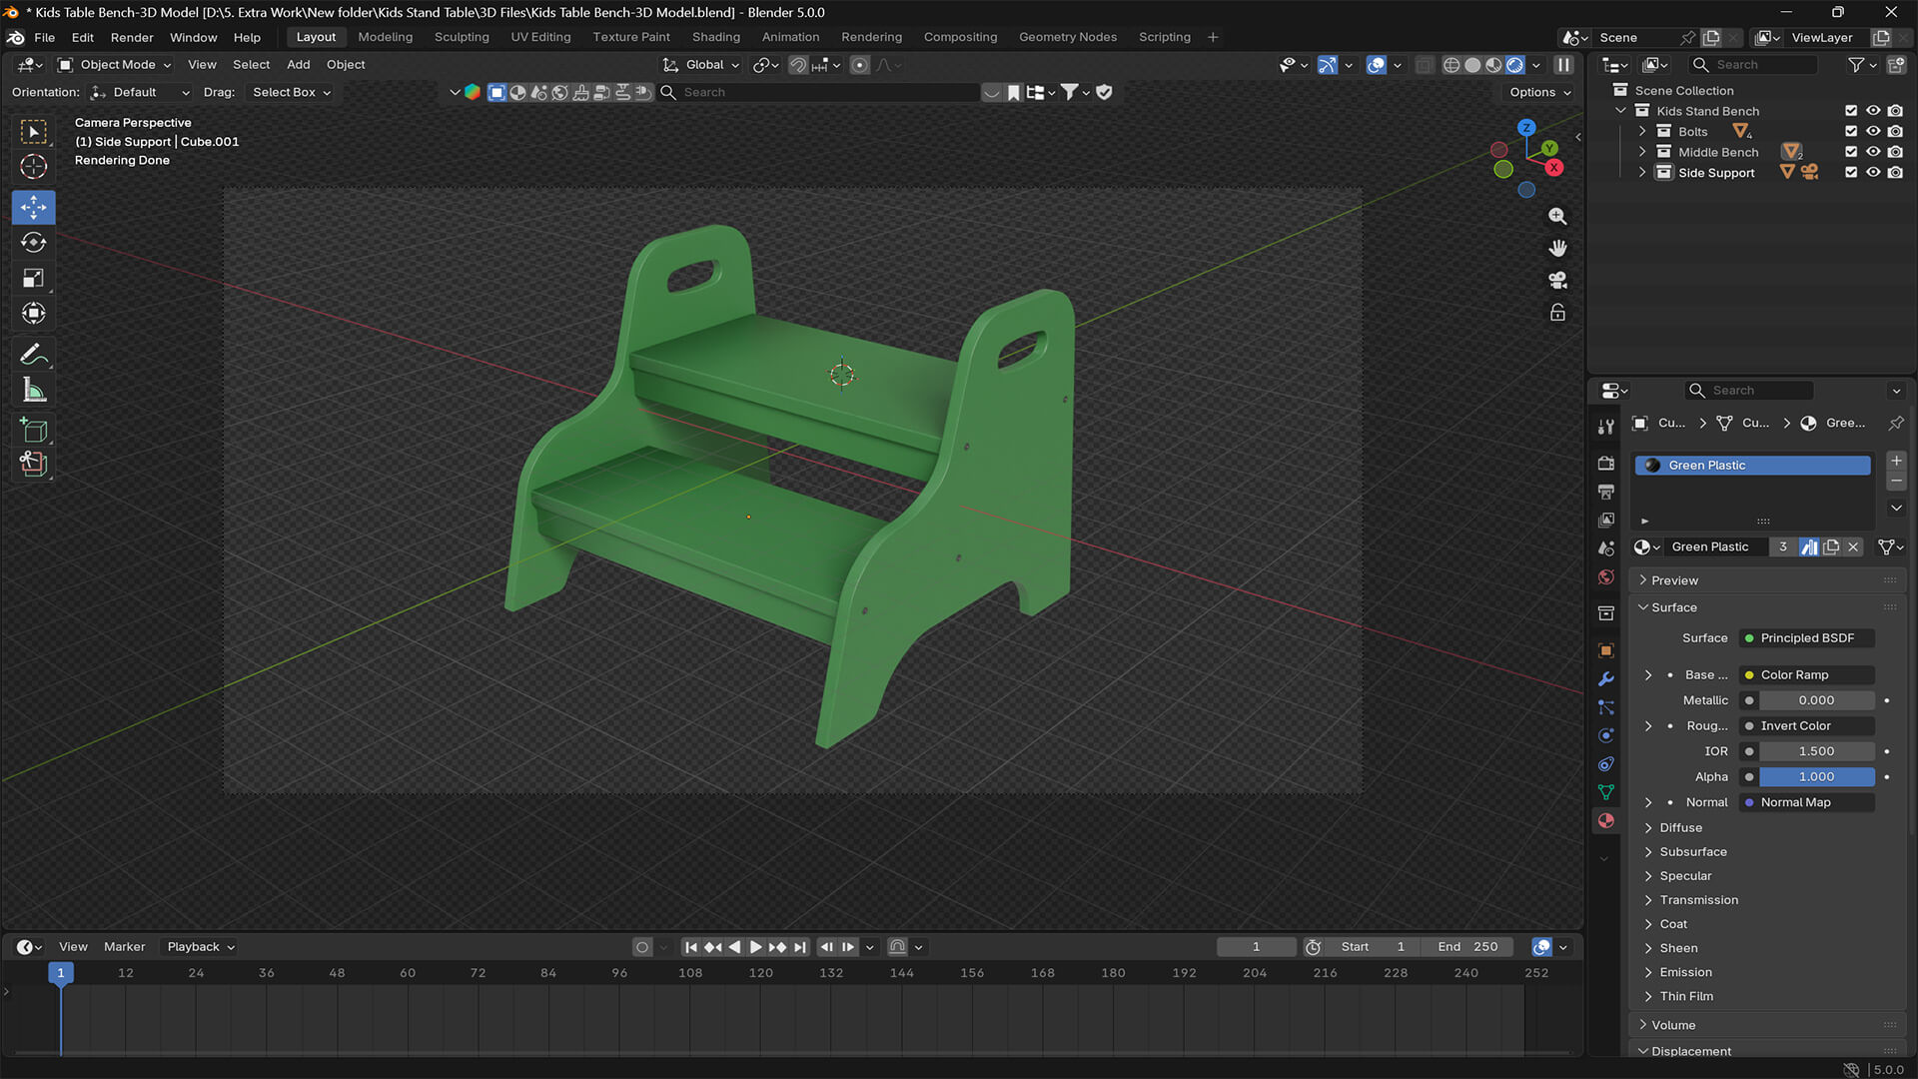Open the Select Box drag dropdown
This screenshot has width=1918, height=1079.
pyautogui.click(x=291, y=92)
